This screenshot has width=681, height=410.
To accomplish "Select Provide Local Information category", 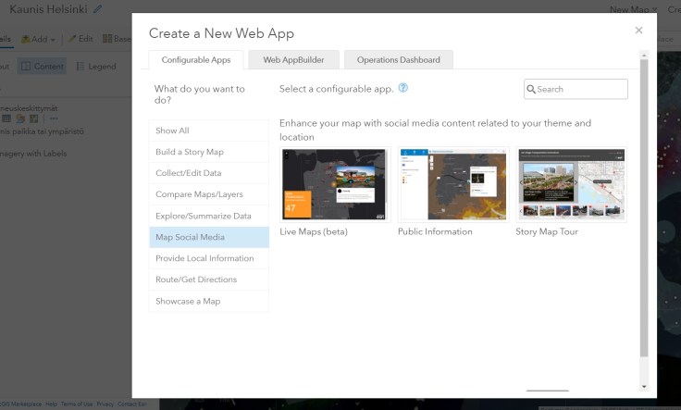I will click(x=209, y=258).
